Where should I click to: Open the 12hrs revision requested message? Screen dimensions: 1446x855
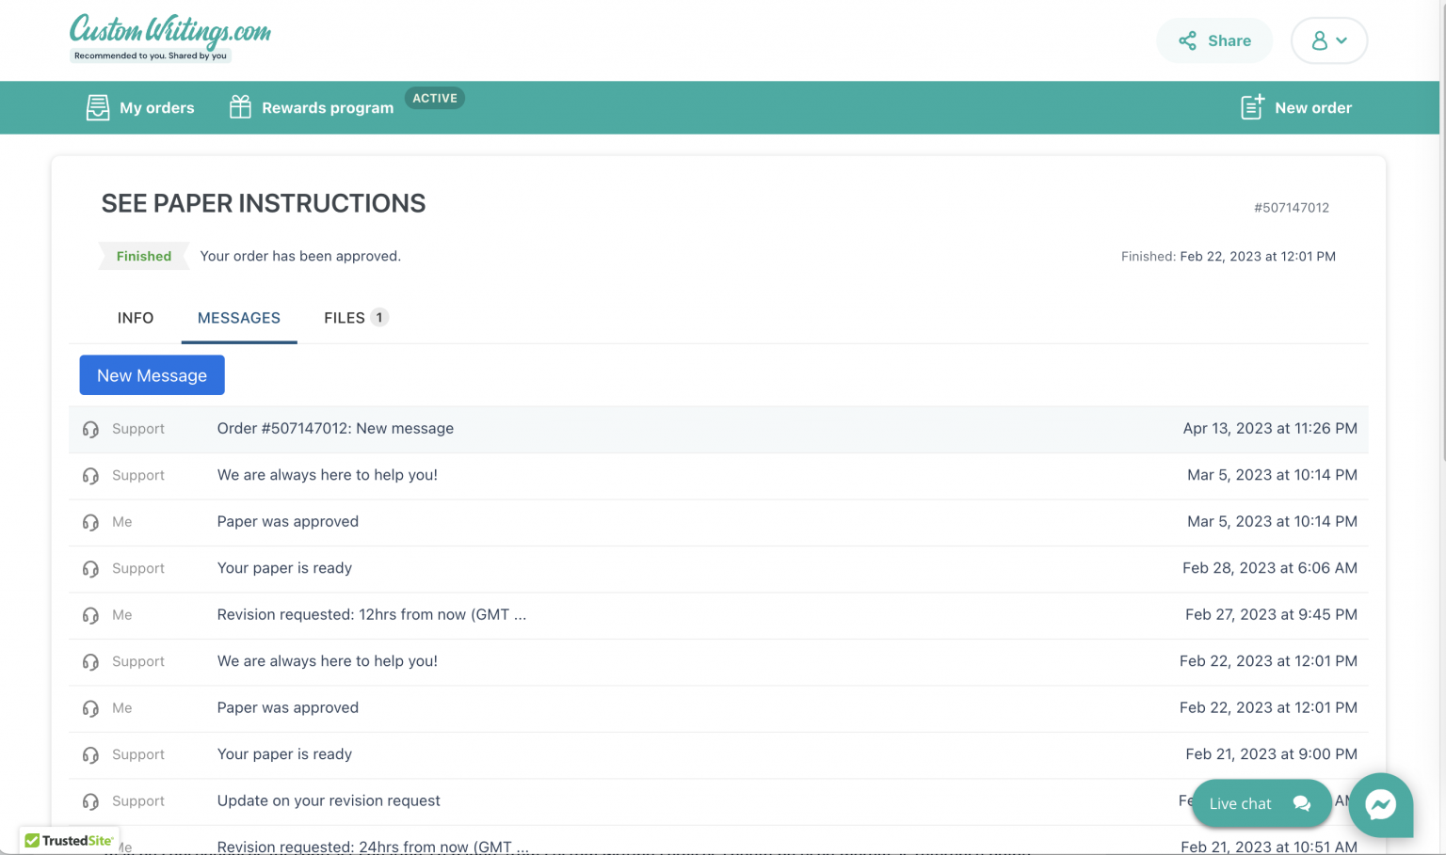[371, 614]
